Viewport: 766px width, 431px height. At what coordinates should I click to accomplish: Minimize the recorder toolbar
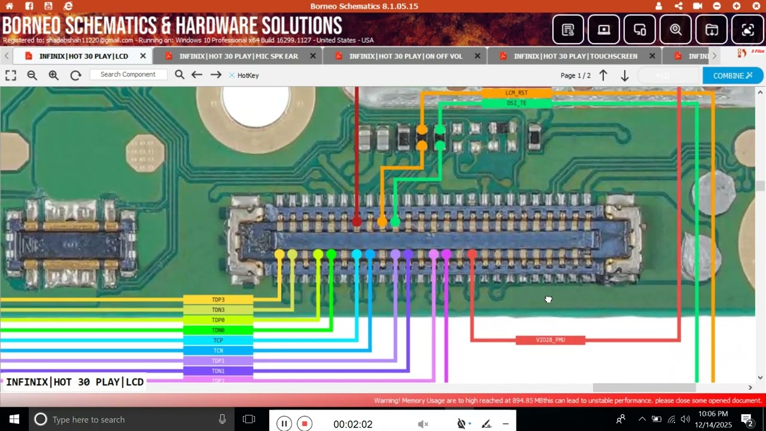click(x=506, y=424)
